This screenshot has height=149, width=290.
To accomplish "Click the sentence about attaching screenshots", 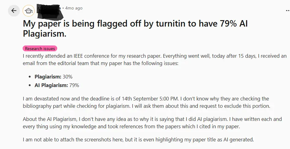I will (138, 140).
